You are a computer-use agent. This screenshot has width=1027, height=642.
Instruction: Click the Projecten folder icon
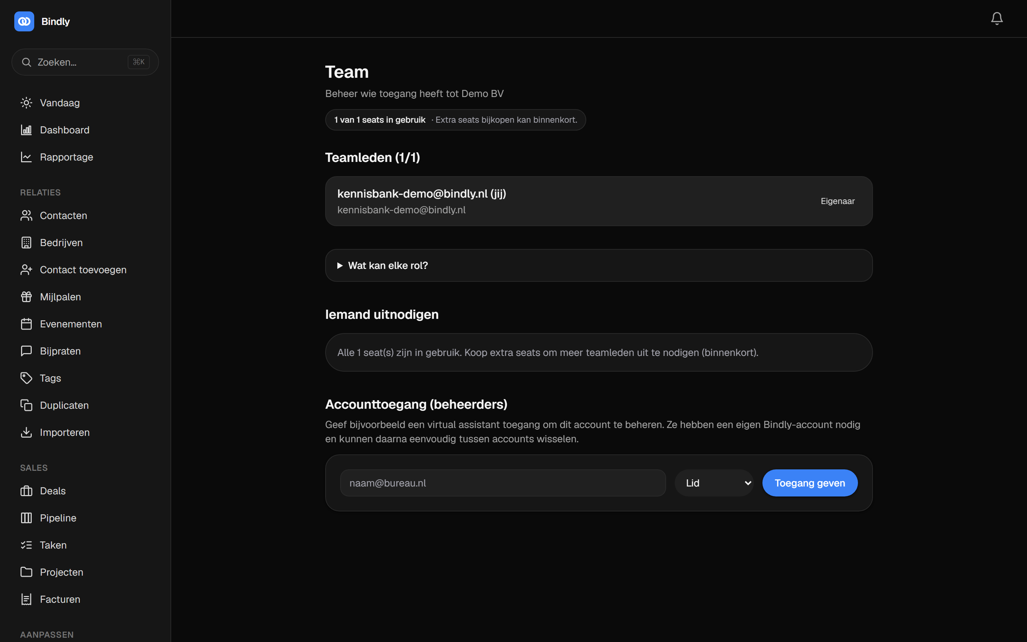click(26, 572)
